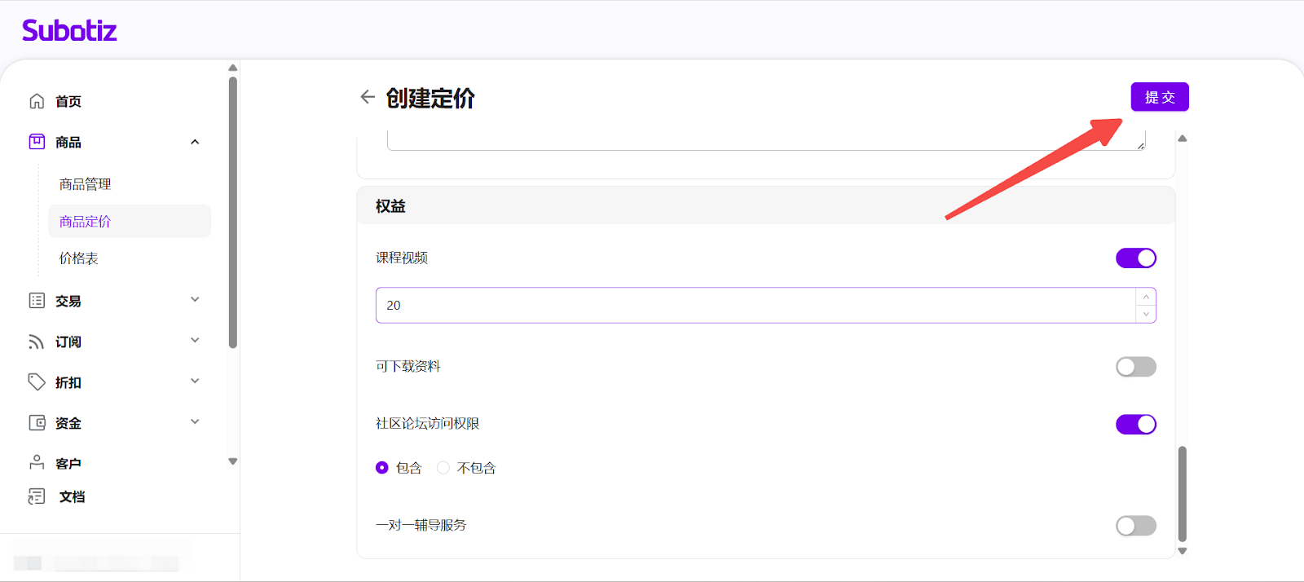
Task: Click the back arrow beside 创建定价
Action: [x=368, y=97]
